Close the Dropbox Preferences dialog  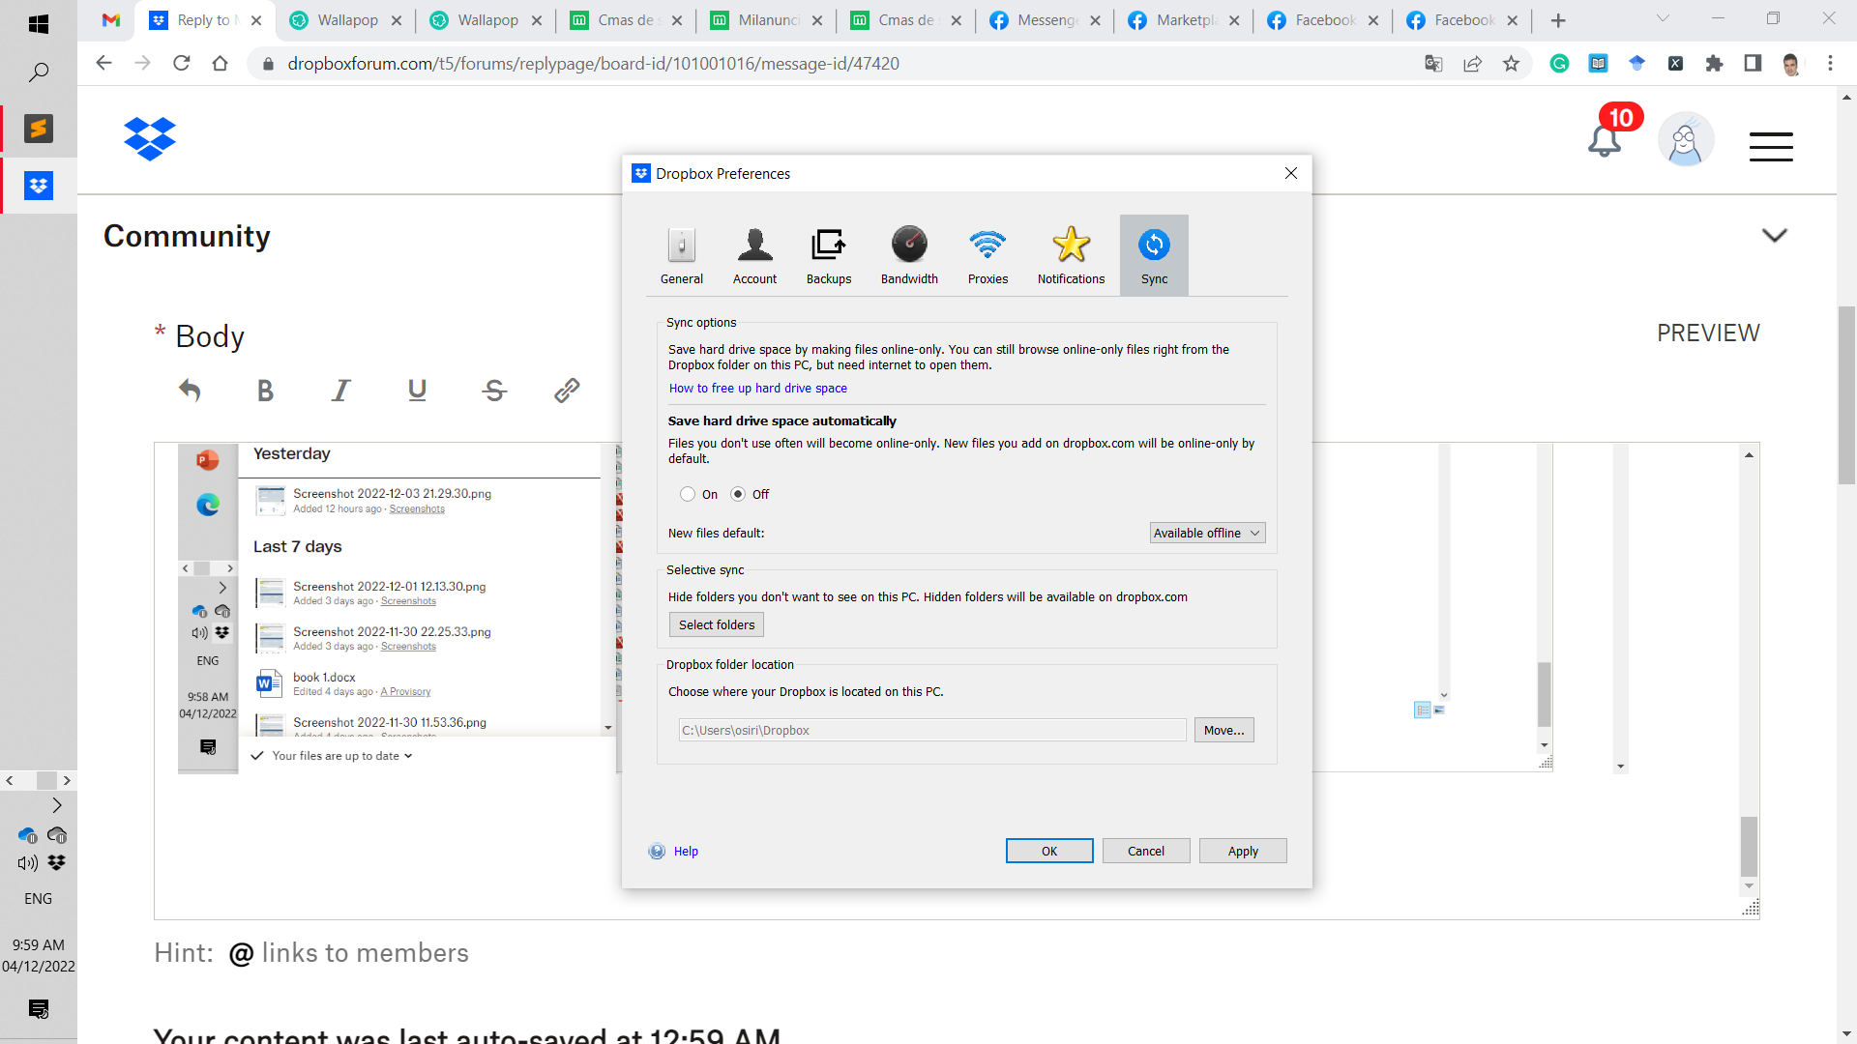1290,173
